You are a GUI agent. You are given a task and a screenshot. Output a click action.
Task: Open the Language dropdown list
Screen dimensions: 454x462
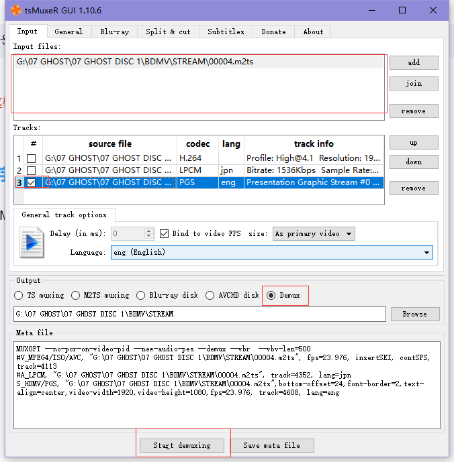[427, 253]
